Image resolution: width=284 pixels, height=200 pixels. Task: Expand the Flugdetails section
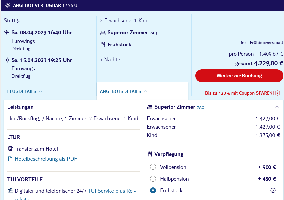tap(25, 91)
